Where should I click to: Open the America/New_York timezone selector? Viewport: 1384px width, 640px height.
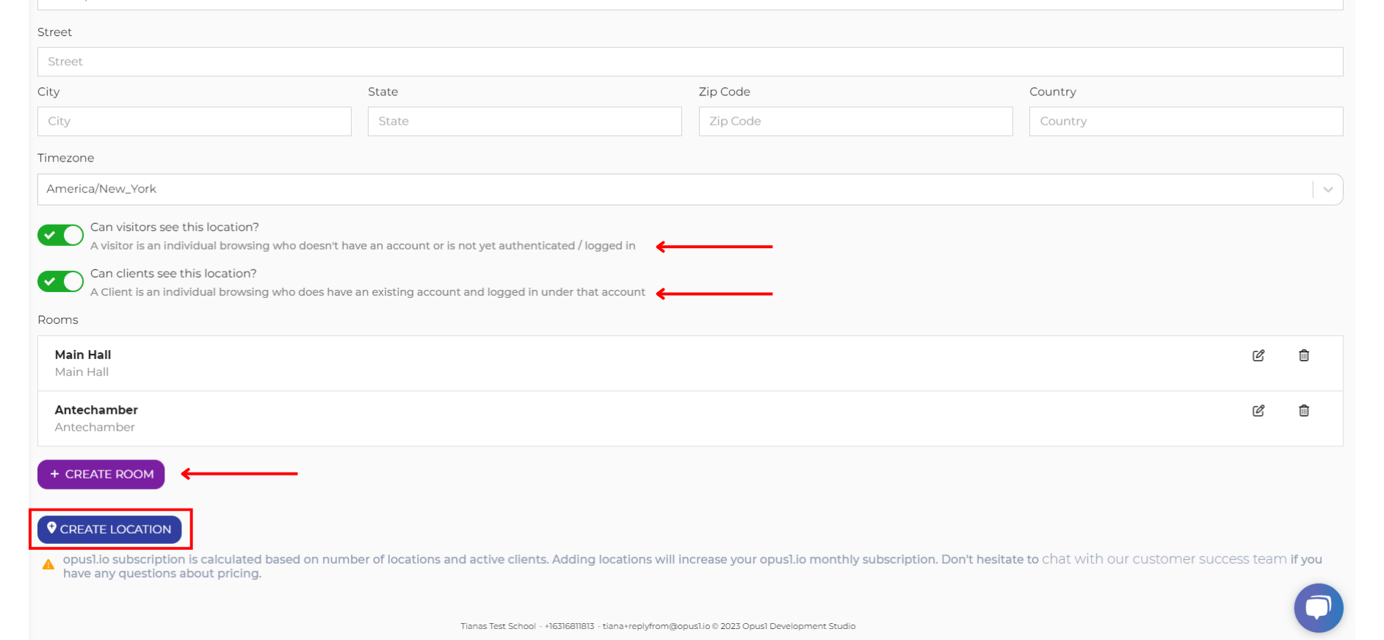pyautogui.click(x=661, y=189)
